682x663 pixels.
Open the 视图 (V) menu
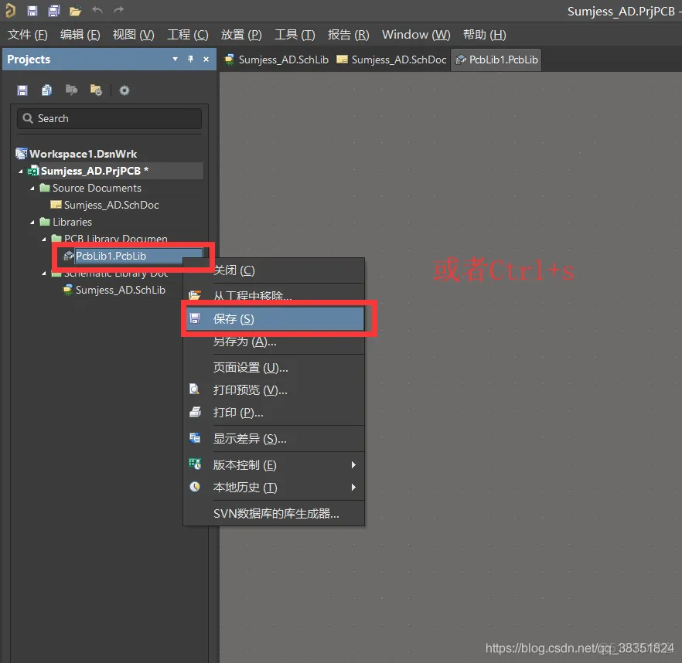click(133, 35)
